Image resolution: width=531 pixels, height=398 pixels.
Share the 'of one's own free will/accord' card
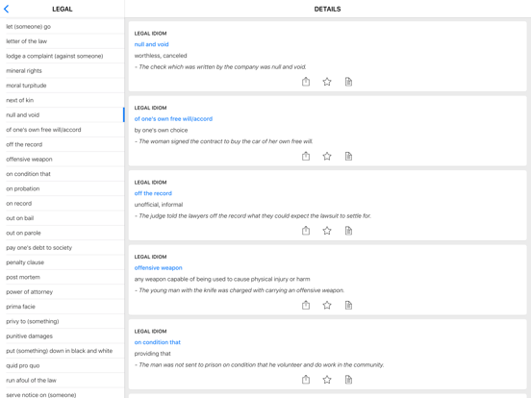[306, 156]
